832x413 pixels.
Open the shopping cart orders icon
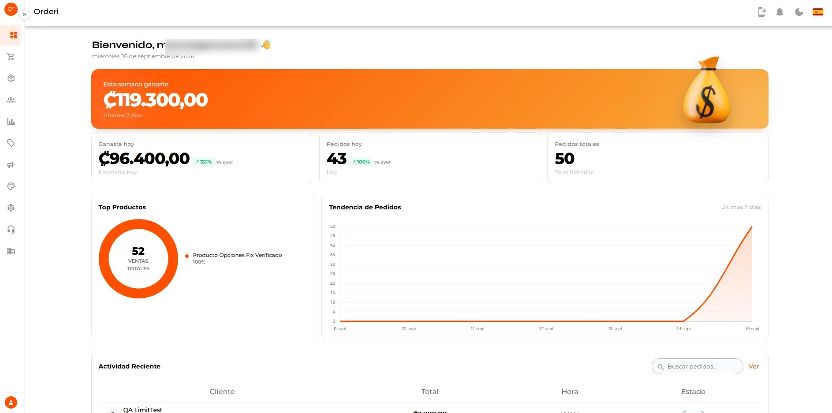tap(11, 56)
